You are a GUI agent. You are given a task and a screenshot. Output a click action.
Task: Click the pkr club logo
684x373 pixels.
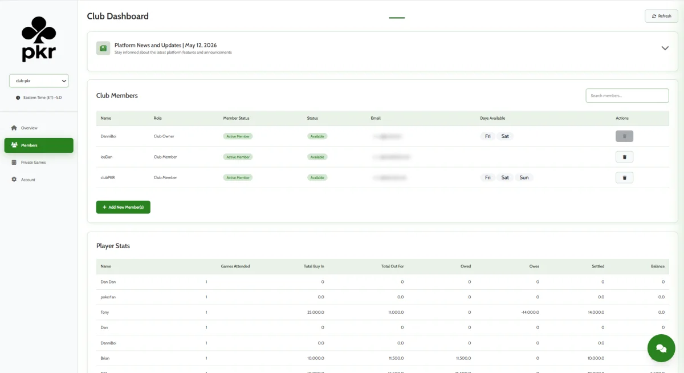pyautogui.click(x=39, y=39)
